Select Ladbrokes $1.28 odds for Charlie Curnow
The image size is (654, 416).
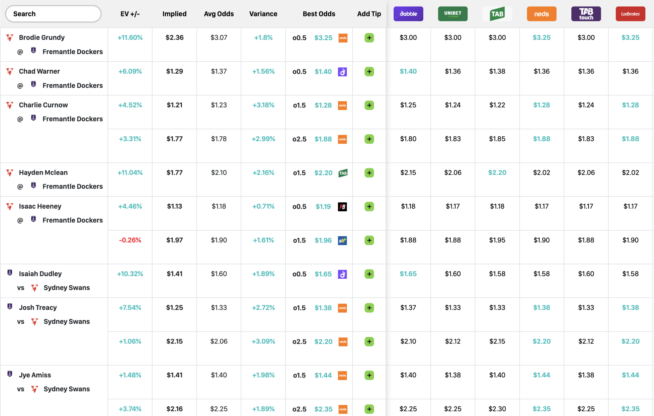(630, 105)
